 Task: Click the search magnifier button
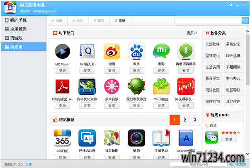[245, 21]
